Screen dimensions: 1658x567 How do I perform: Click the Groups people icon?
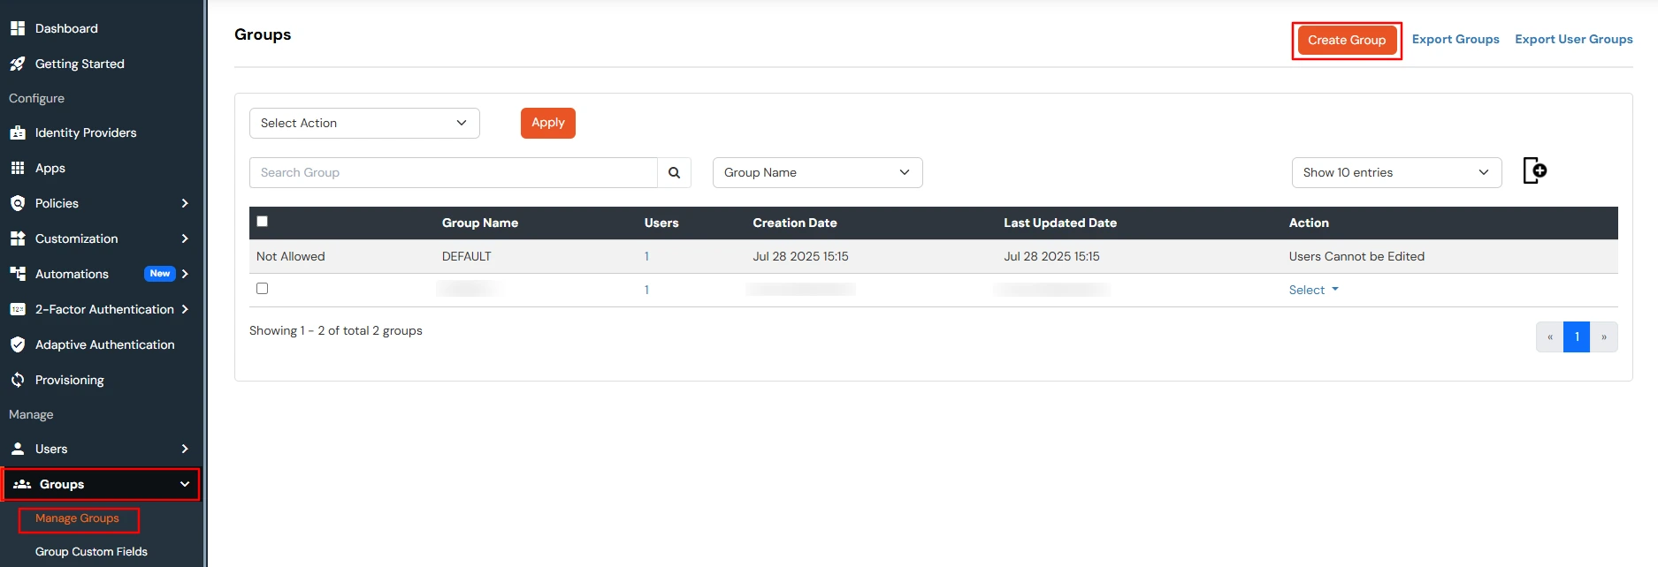(x=22, y=484)
